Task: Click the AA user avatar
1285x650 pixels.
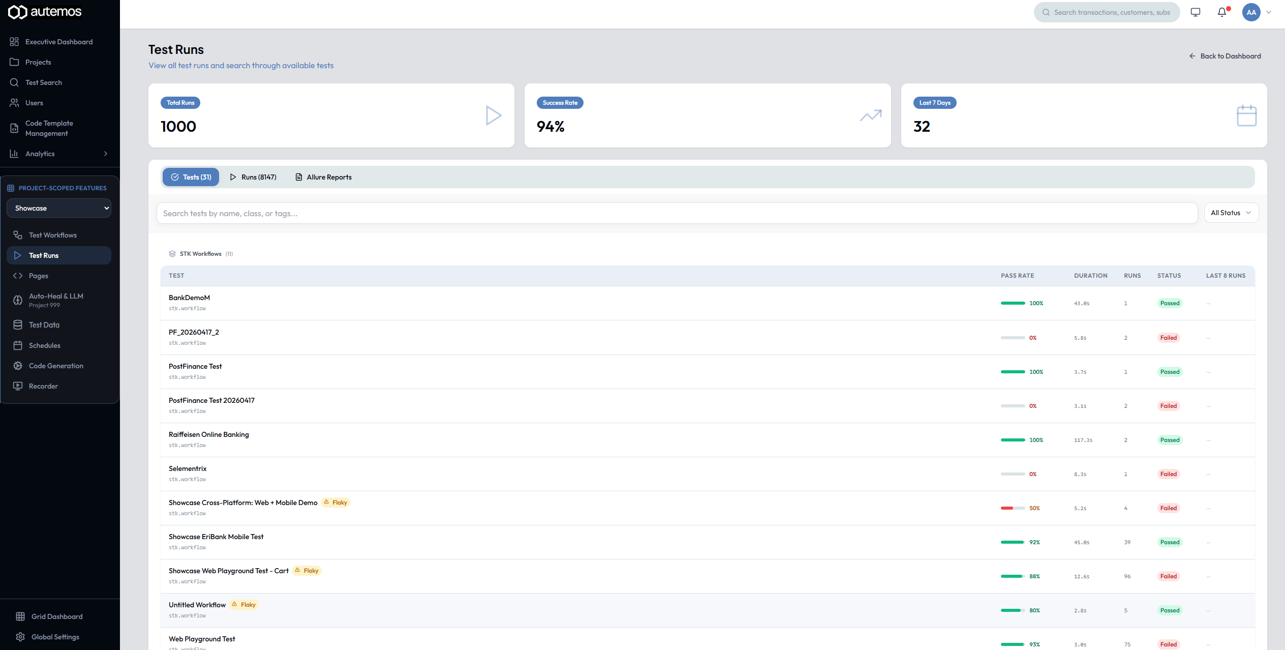Action: tap(1251, 12)
